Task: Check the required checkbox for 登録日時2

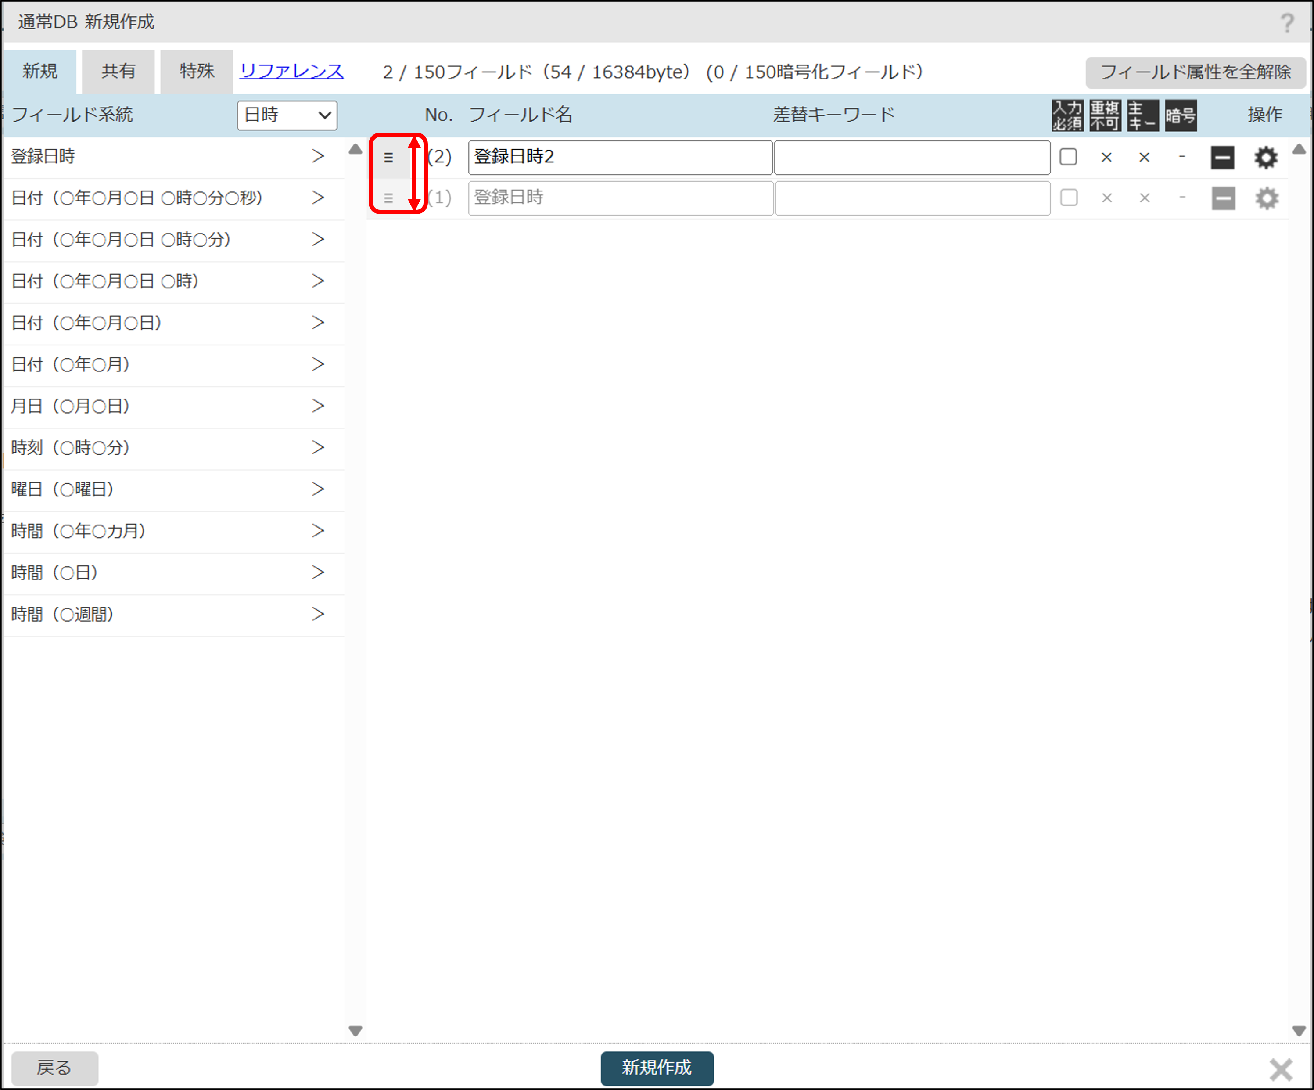Action: click(x=1068, y=157)
